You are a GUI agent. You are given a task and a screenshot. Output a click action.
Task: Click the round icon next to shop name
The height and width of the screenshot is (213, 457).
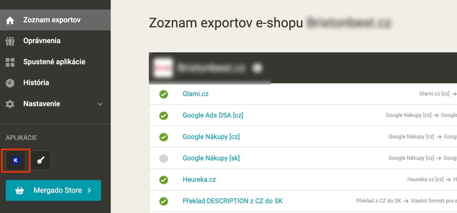(257, 68)
